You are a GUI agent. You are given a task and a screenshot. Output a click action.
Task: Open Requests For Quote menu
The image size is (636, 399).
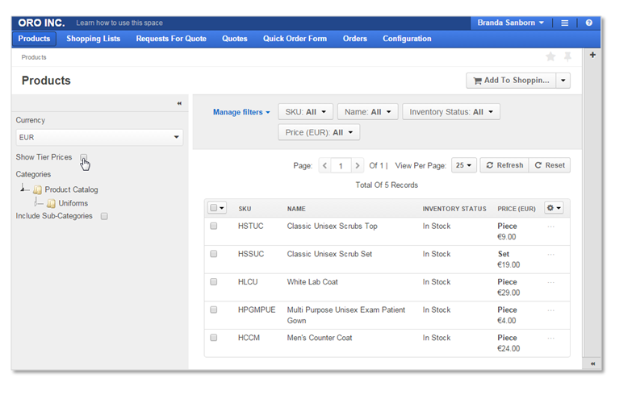click(x=171, y=39)
